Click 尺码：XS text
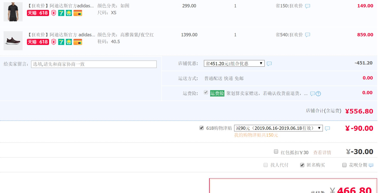Viewport: 386px width, 193px height. [x=107, y=12]
